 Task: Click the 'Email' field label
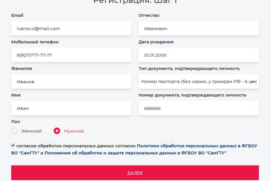(x=17, y=15)
